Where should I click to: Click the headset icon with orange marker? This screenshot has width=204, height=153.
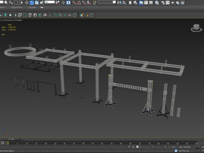click(x=87, y=15)
